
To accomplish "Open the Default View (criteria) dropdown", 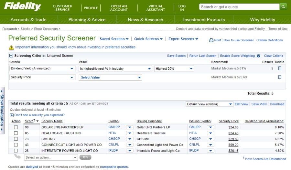I will (x=209, y=104).
